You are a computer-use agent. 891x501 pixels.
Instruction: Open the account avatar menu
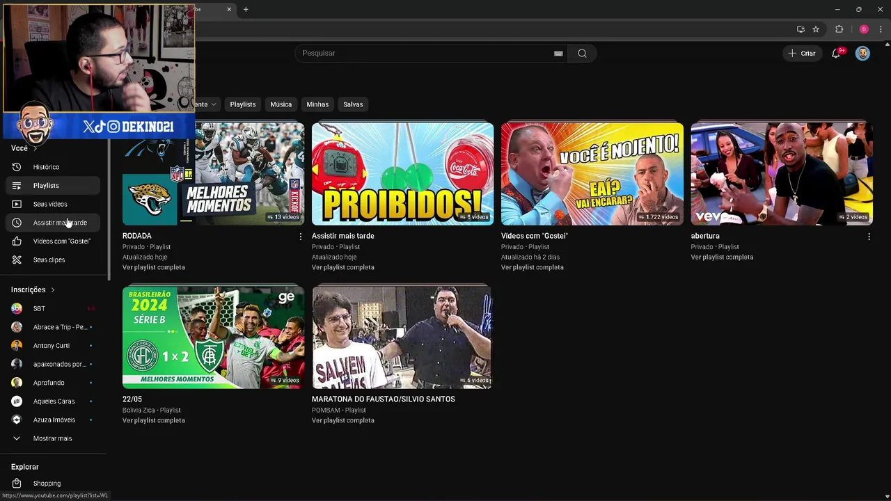[862, 54]
